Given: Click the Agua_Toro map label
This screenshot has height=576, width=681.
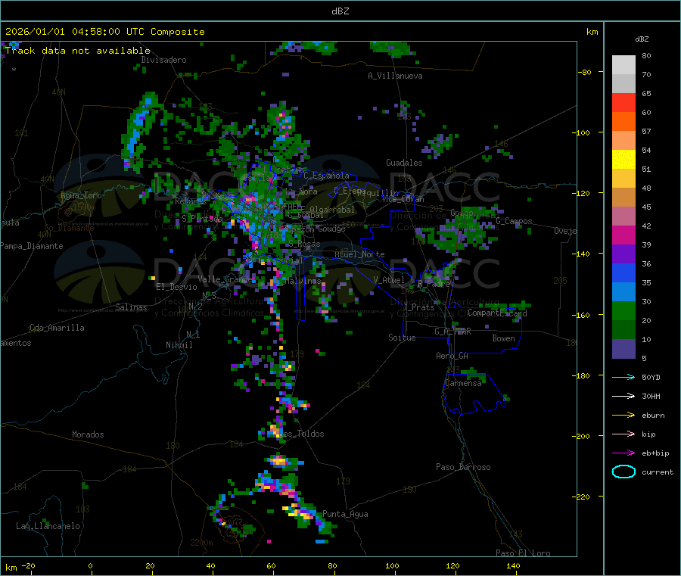Looking at the screenshot, I should coord(81,195).
